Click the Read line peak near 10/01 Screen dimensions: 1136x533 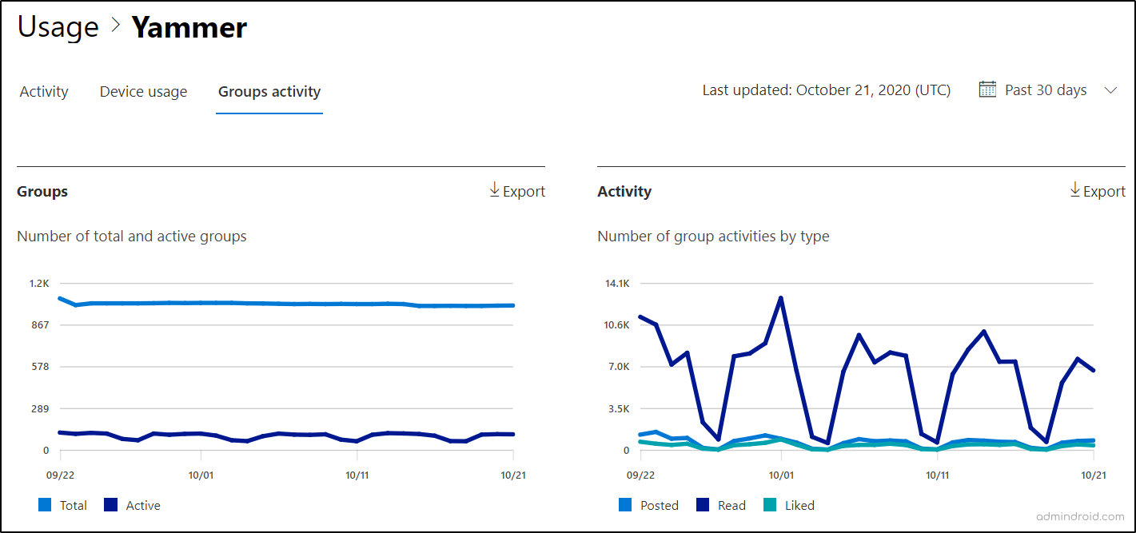coord(781,297)
